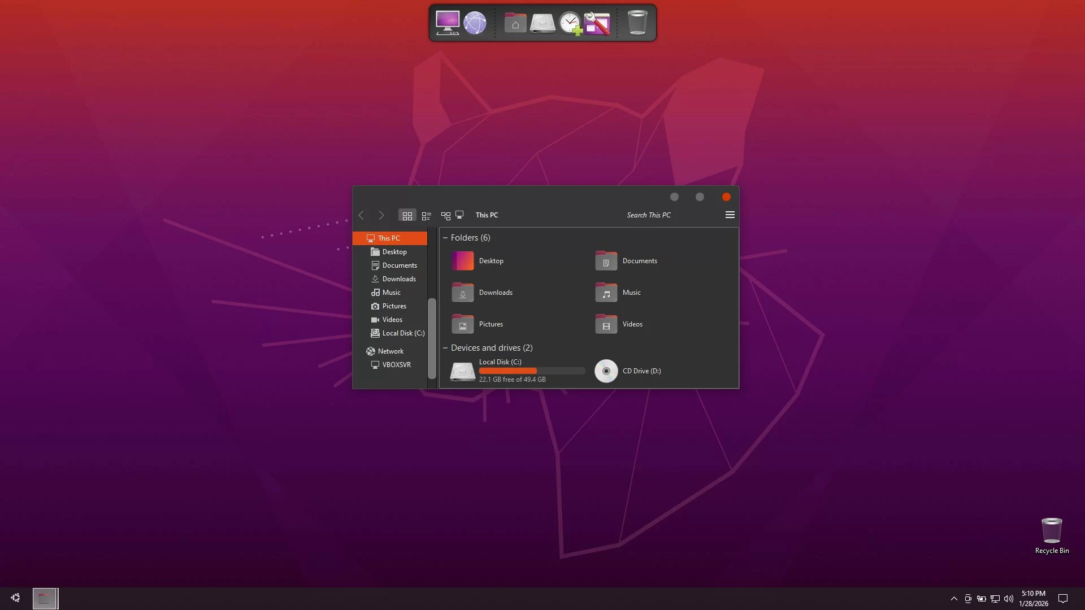Screen dimensions: 1085x610
Task: Open the CD Drive (D:) item
Action: pyautogui.click(x=641, y=371)
